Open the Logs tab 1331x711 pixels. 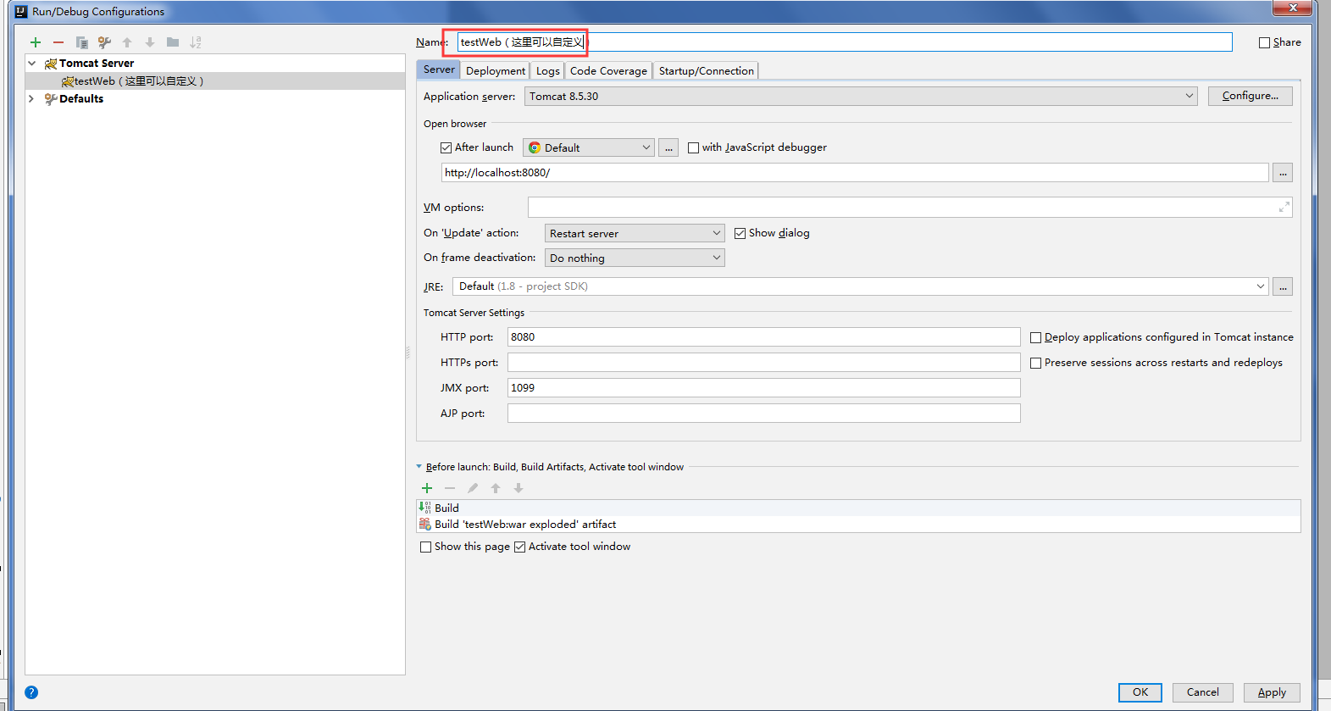547,71
